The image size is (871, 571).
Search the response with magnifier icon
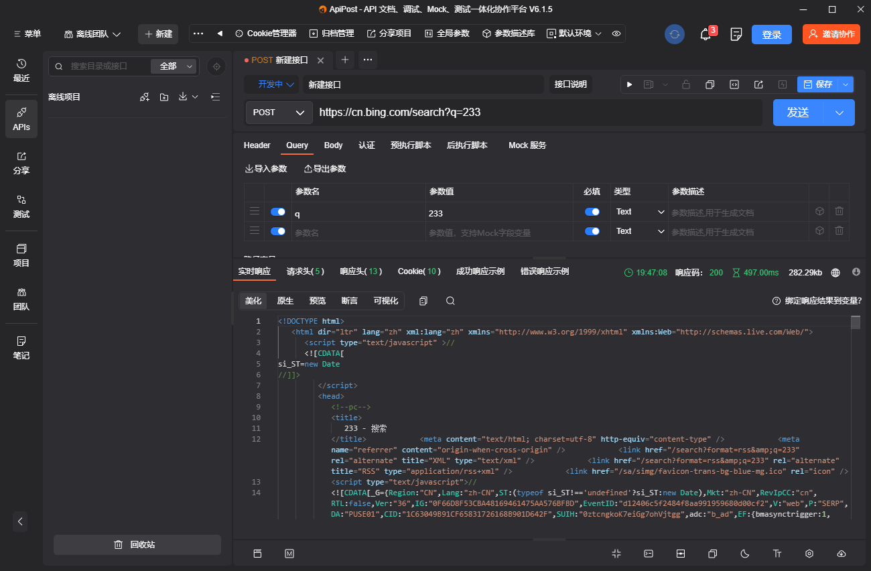point(451,301)
